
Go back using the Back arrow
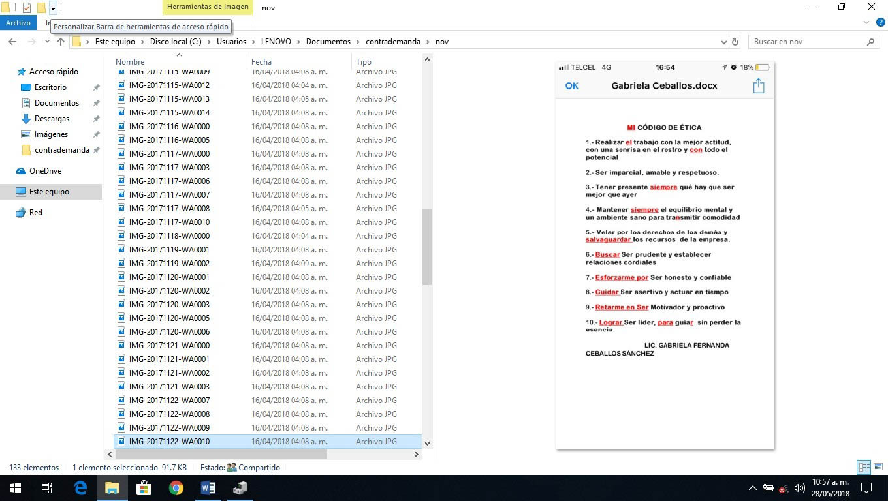tap(12, 42)
